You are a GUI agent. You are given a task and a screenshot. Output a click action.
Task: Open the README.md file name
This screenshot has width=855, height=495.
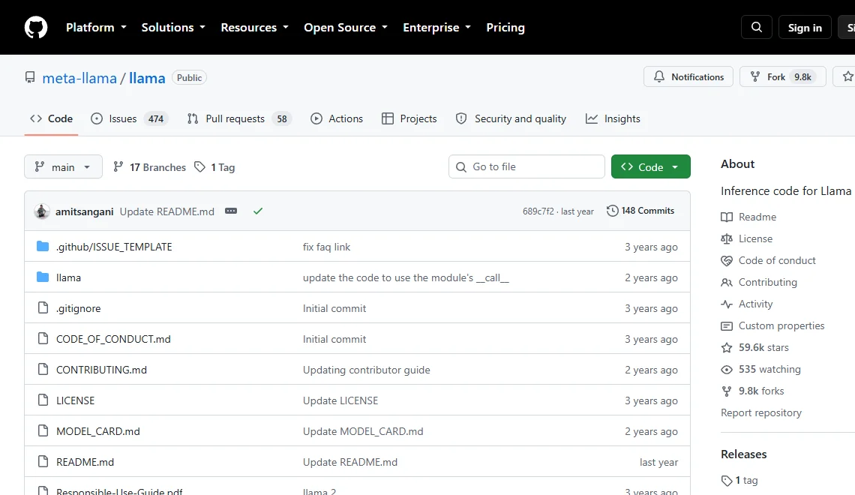pyautogui.click(x=85, y=462)
